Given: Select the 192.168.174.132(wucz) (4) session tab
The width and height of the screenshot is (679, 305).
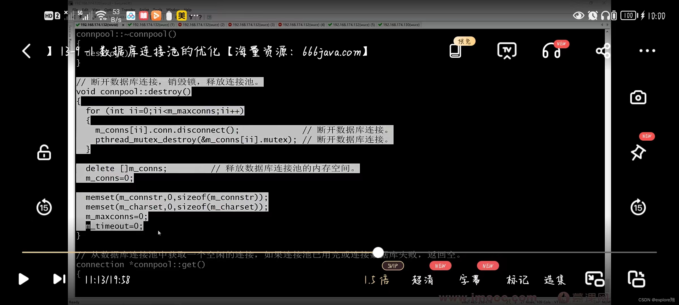Looking at the screenshot, I should coord(301,25).
